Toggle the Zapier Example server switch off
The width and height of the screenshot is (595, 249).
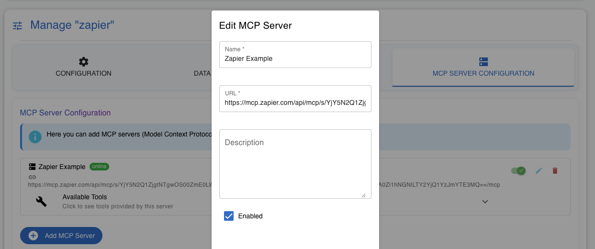point(518,170)
